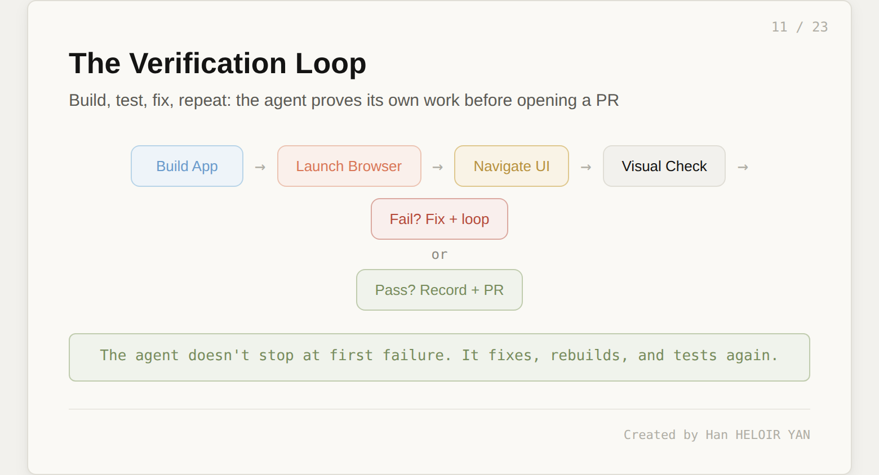Click arrow between Navigate UI and Visual Check

coord(585,167)
